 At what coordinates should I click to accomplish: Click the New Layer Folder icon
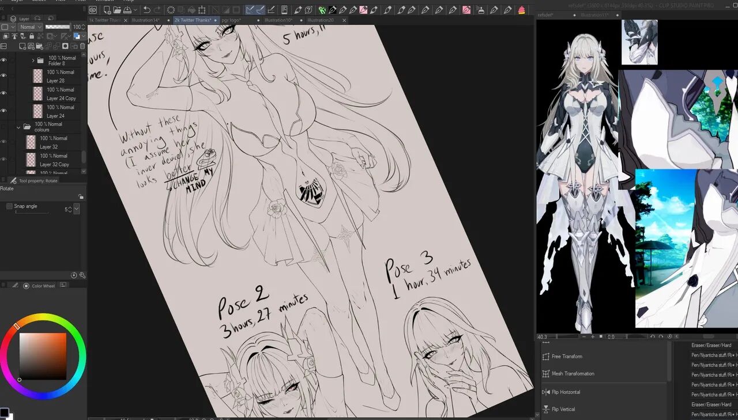click(39, 46)
